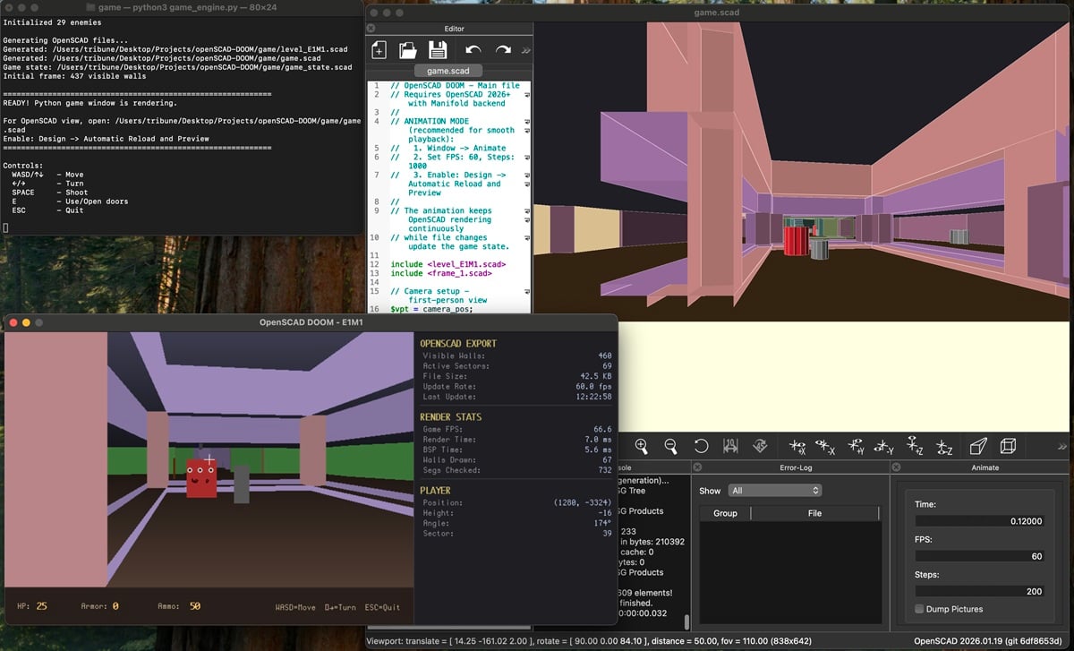
Task: Reset the 3D view rotation
Action: point(701,446)
